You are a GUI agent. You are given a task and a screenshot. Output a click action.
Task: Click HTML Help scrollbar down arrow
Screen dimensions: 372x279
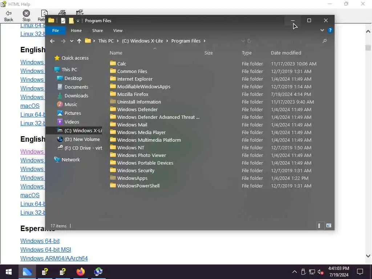point(368,256)
